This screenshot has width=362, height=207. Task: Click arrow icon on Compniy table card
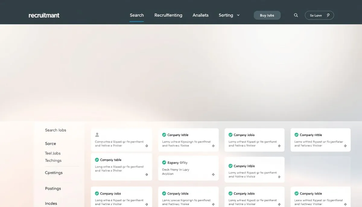click(x=147, y=174)
